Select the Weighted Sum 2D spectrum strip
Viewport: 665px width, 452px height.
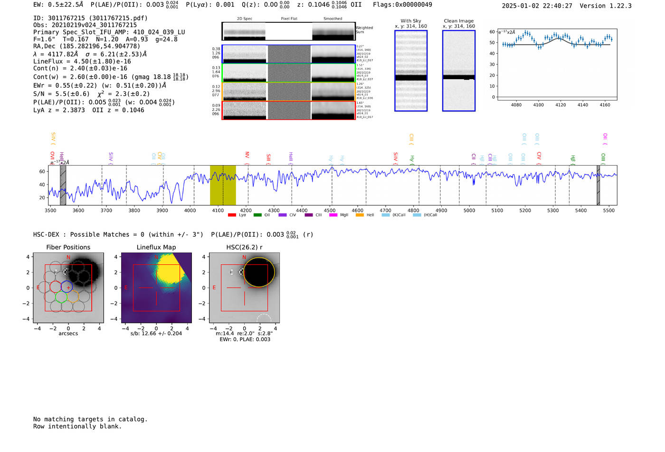click(x=288, y=31)
